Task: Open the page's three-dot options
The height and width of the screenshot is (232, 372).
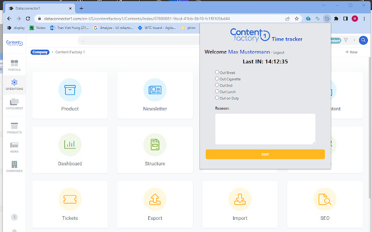Action: pyautogui.click(x=354, y=40)
